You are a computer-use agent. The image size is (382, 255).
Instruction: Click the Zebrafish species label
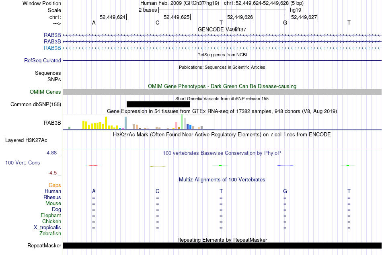(50, 233)
